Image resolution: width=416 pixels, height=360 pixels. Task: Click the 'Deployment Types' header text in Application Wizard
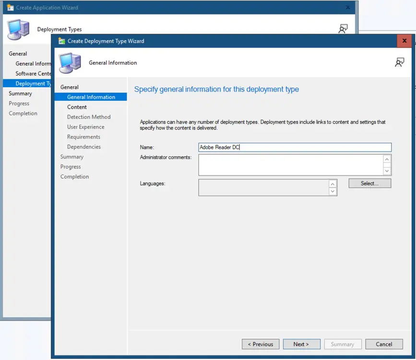(59, 29)
